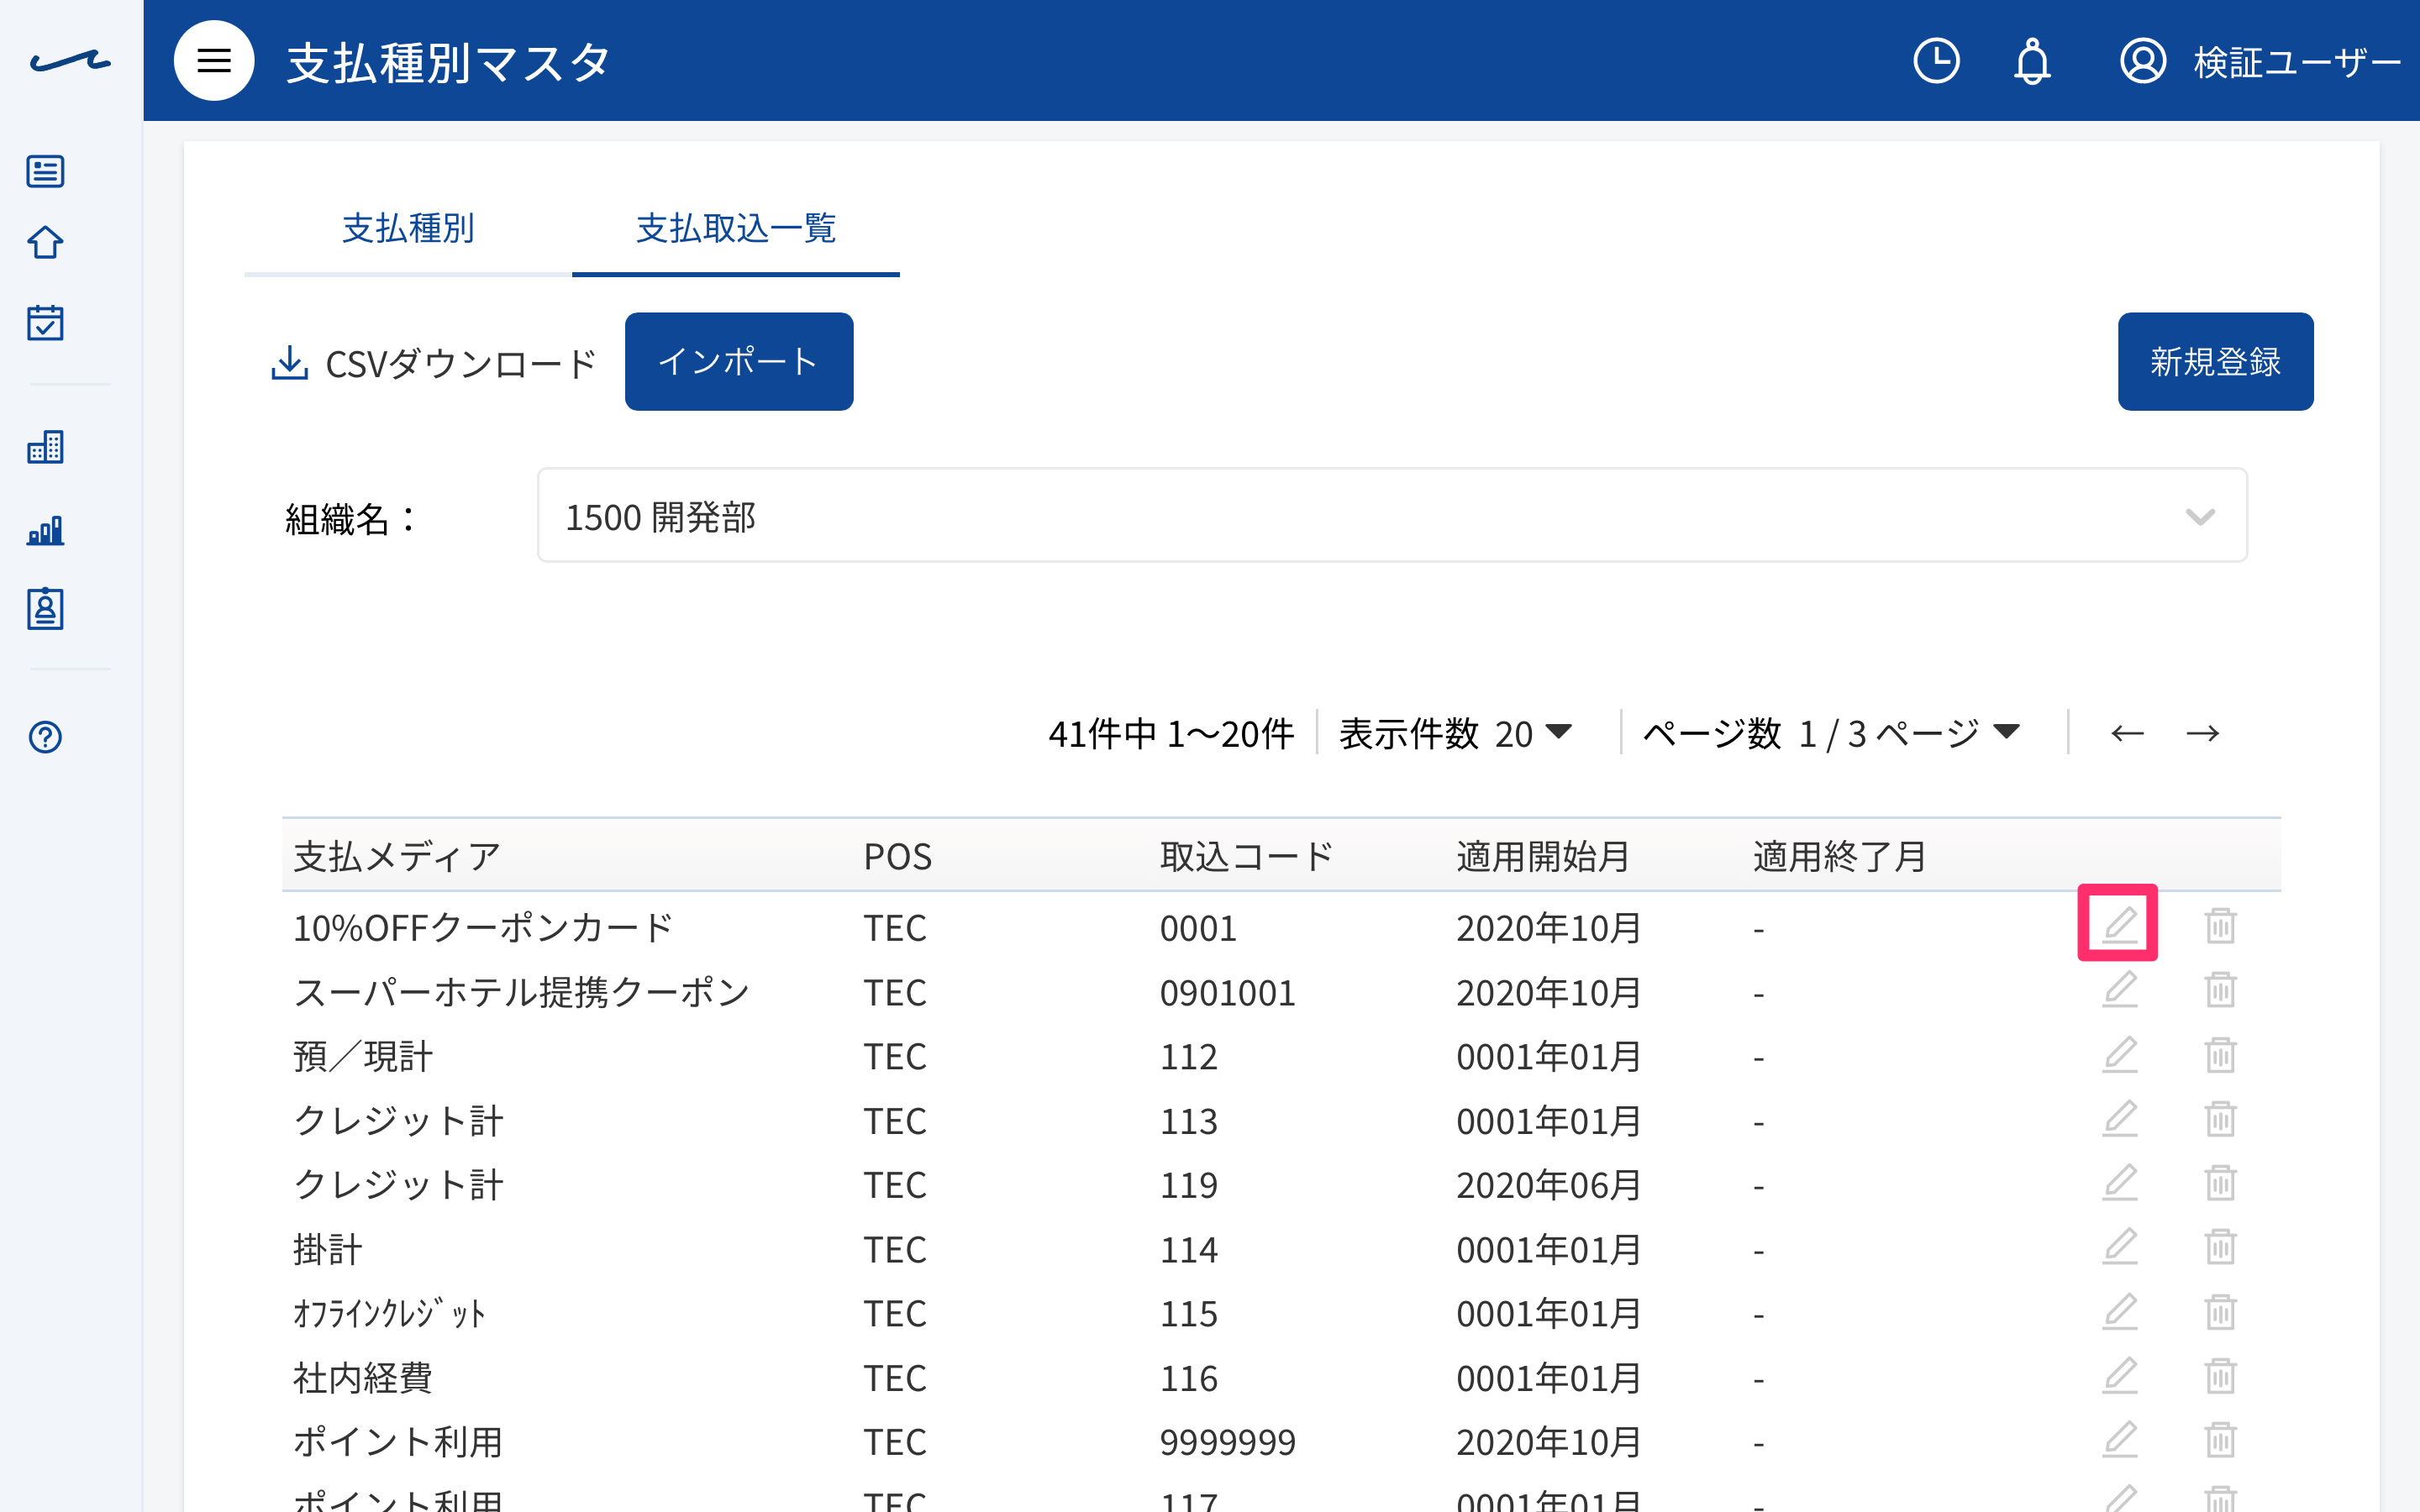Edit the 掛計 row
This screenshot has height=1512, width=2420.
(x=2119, y=1247)
